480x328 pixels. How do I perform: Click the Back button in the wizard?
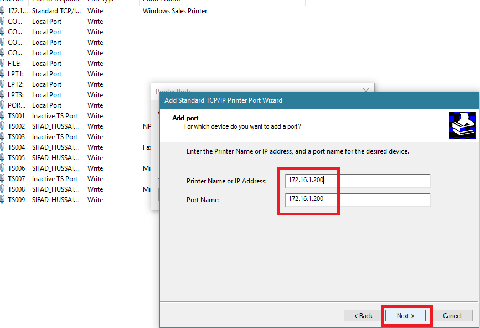click(363, 316)
